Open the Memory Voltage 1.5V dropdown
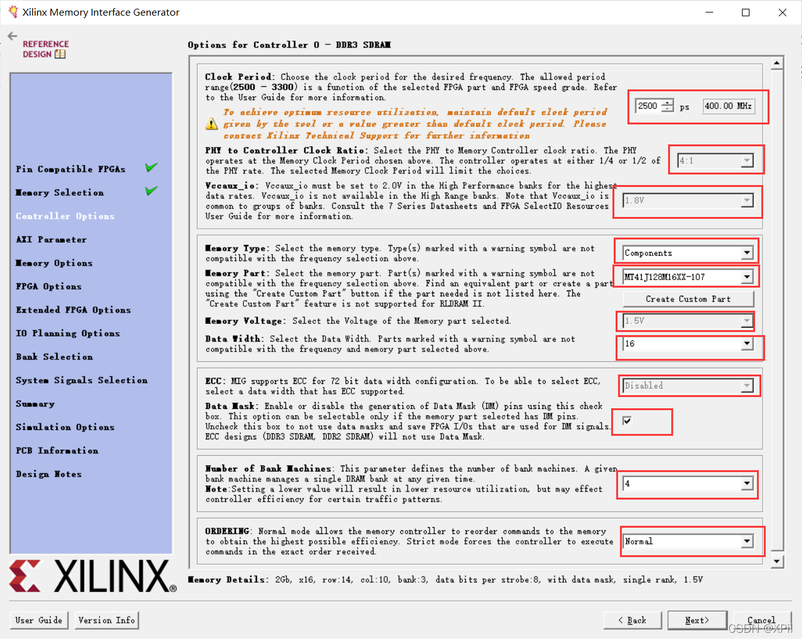The height and width of the screenshot is (639, 802). pos(688,321)
